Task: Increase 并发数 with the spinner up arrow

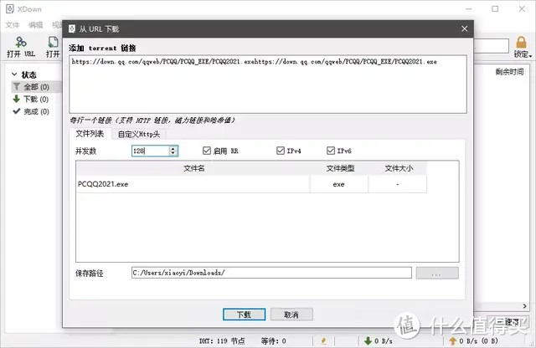Action: click(x=173, y=149)
